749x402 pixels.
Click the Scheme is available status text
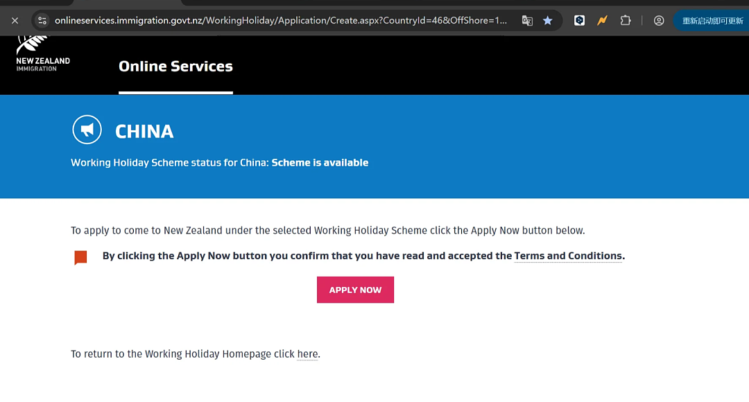(320, 163)
